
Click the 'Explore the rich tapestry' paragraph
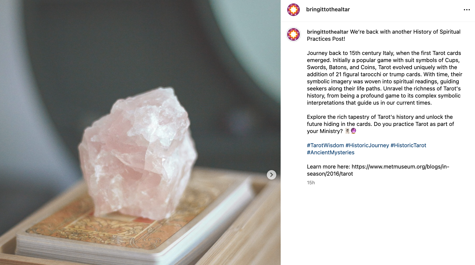tap(380, 124)
